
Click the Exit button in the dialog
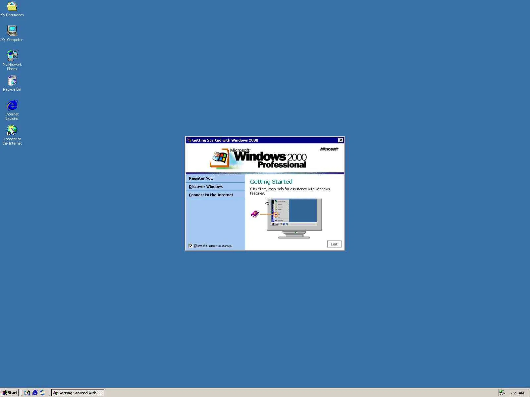(x=334, y=244)
